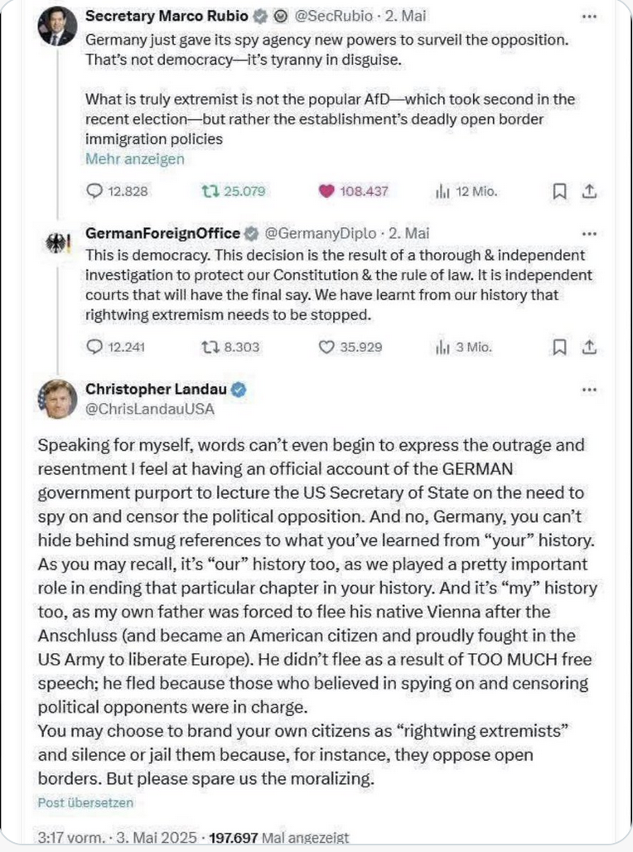Viewport: 633px width, 852px height.
Task: Open @ChrisLandauUSA profile handle
Action: 150,409
